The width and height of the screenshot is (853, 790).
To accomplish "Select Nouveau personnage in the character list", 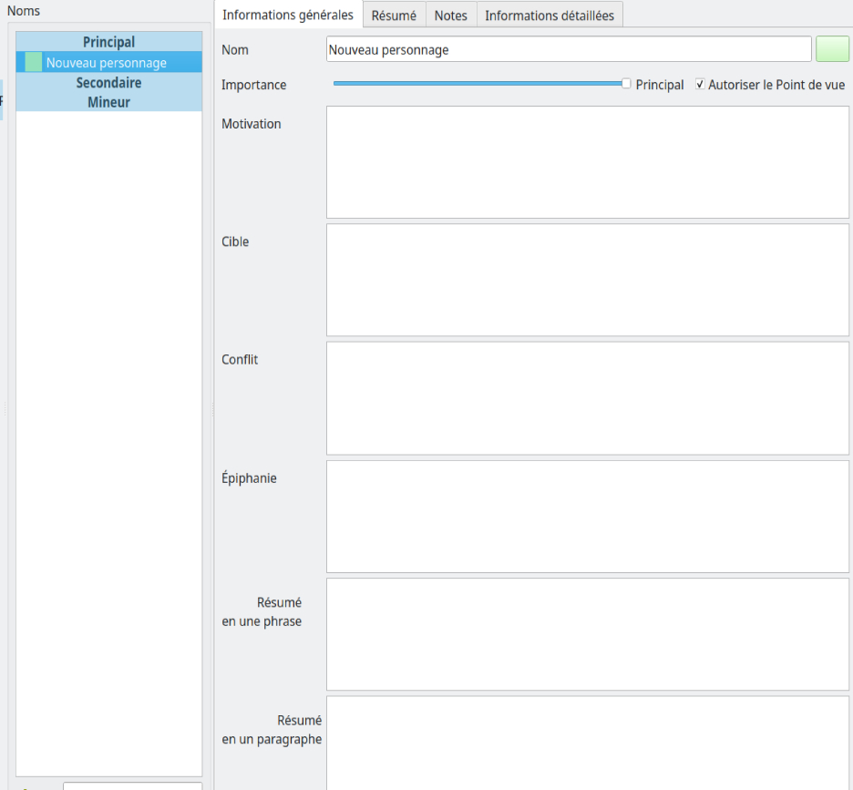I will (x=107, y=63).
